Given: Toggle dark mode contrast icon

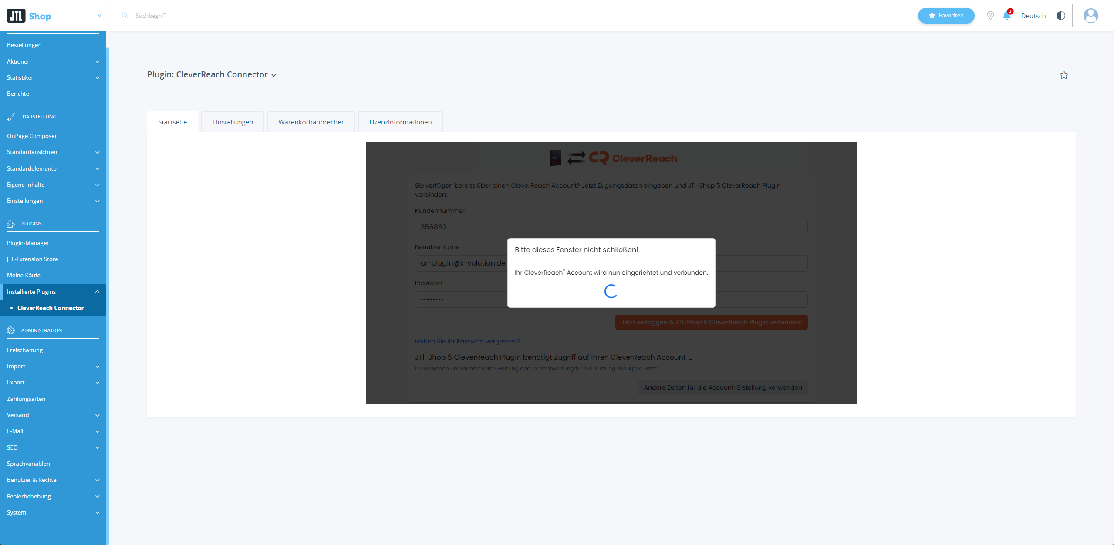Looking at the screenshot, I should tap(1061, 16).
